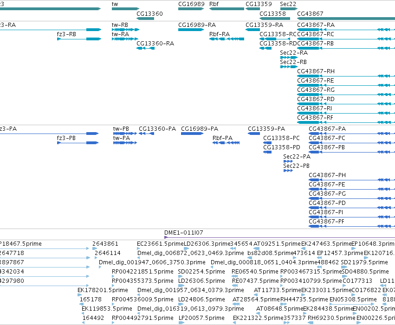The height and width of the screenshot is (325, 395).
Task: Select the 165178 feature label
Action: click(91, 300)
